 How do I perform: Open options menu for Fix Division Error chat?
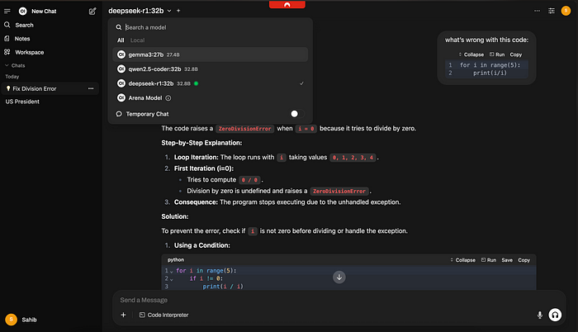[91, 88]
